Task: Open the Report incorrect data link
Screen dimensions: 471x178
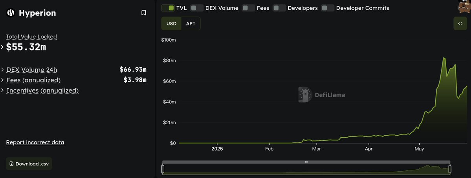Action: (35, 142)
